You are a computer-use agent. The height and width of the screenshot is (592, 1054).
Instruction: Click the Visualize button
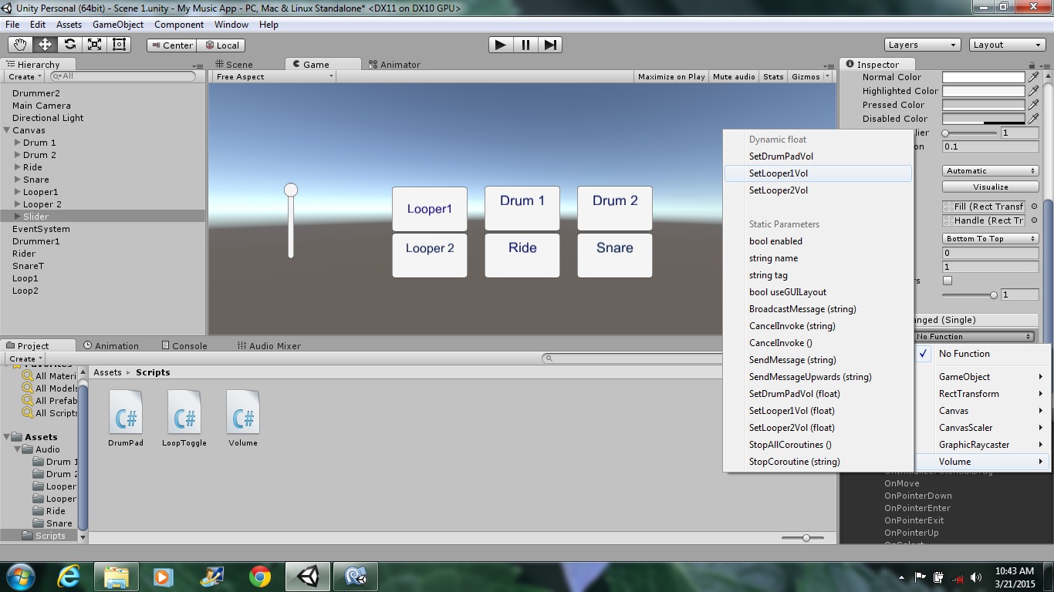[991, 187]
